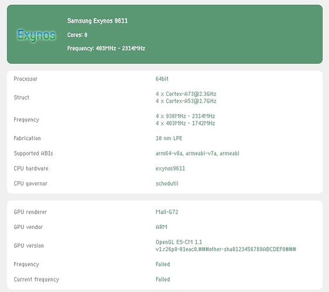Select the Fabrication label
329x292 pixels.
[27, 138]
